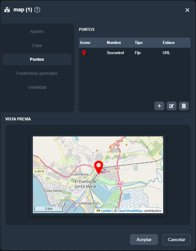Open the Visibilidad section

pos(37,87)
